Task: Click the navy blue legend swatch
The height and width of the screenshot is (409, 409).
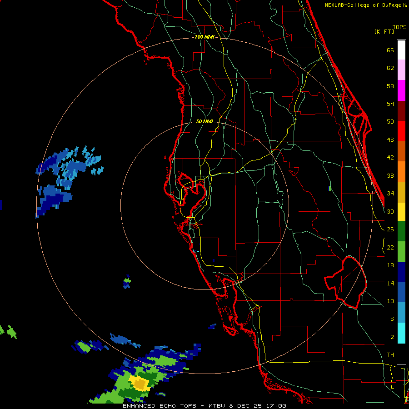Action: (401, 273)
